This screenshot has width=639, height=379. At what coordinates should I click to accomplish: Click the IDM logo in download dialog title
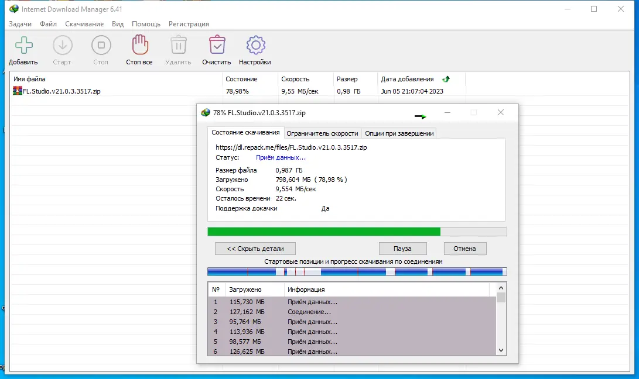[206, 112]
